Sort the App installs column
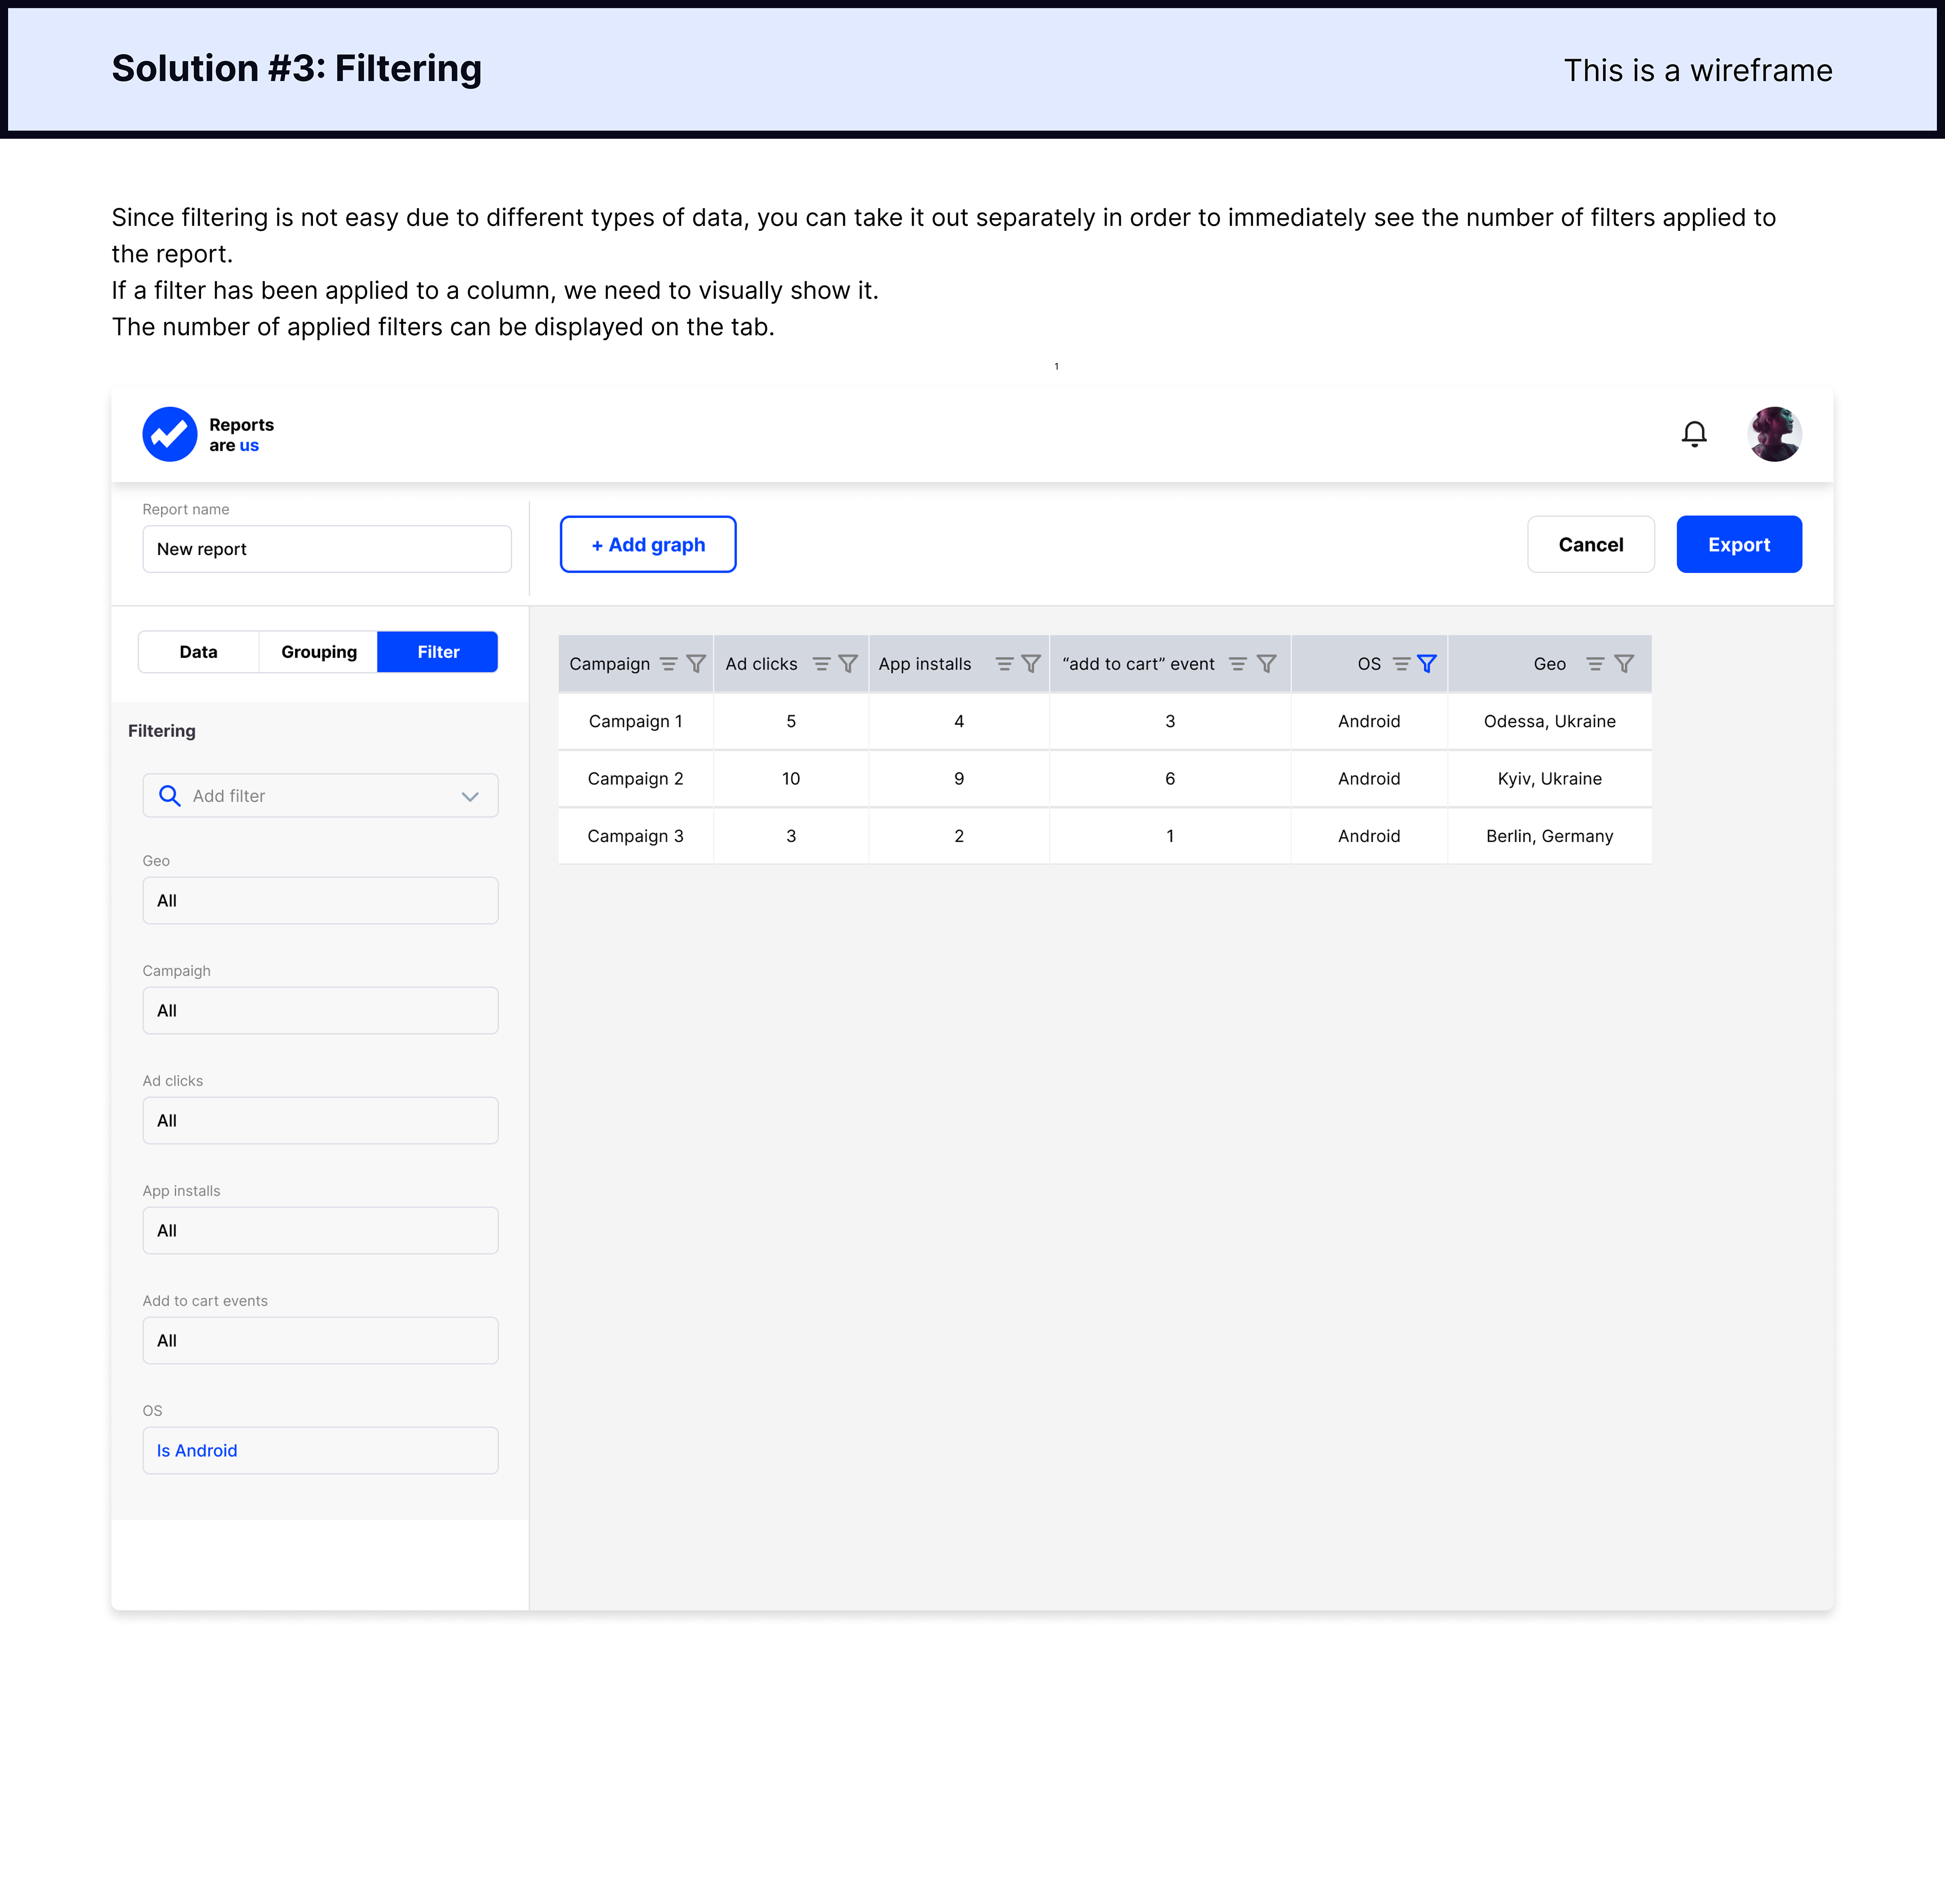The width and height of the screenshot is (1945, 1904). (x=1004, y=664)
